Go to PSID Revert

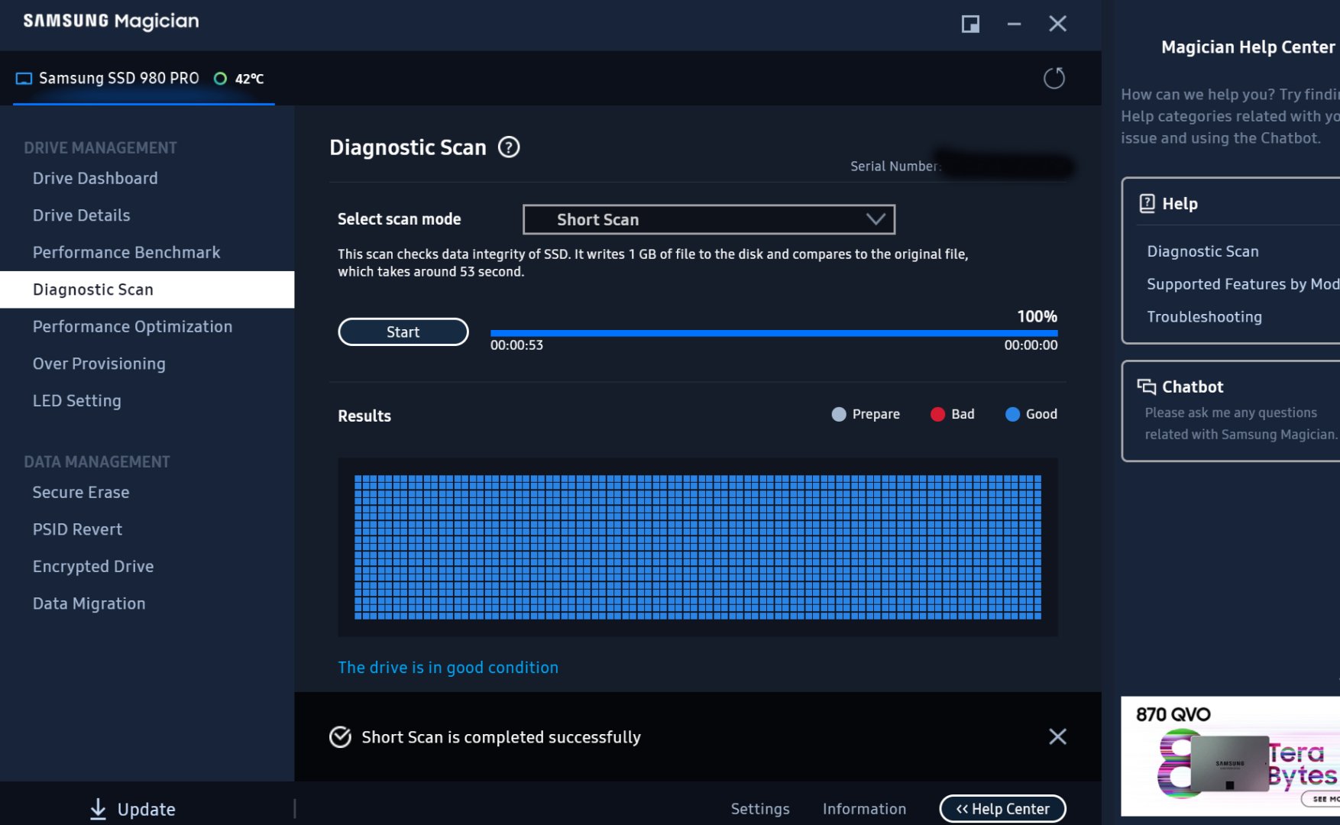click(x=78, y=529)
